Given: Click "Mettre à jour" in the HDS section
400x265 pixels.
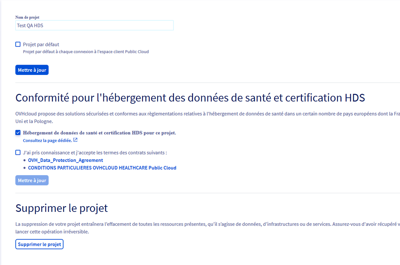Looking at the screenshot, I should (x=32, y=180).
